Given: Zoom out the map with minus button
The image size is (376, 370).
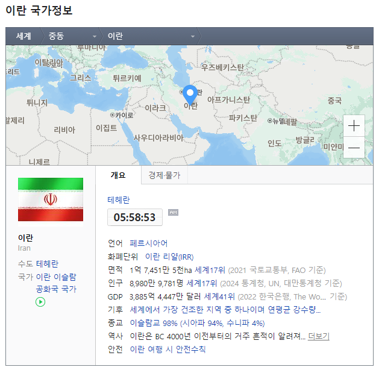Looking at the screenshot, I should pyautogui.click(x=354, y=148).
